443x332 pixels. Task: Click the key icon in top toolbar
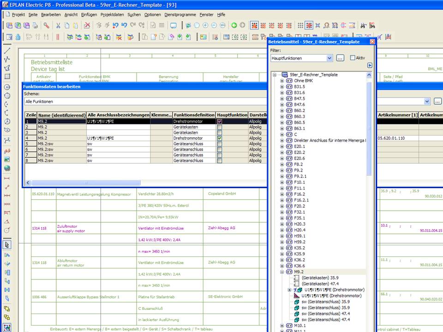pyautogui.click(x=46, y=25)
